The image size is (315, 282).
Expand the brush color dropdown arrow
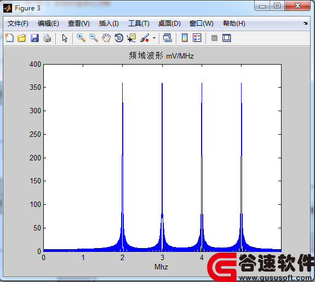[154, 38]
